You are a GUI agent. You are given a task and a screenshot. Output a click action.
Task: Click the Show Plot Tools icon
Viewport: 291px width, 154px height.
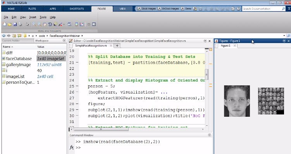[x=94, y=24]
